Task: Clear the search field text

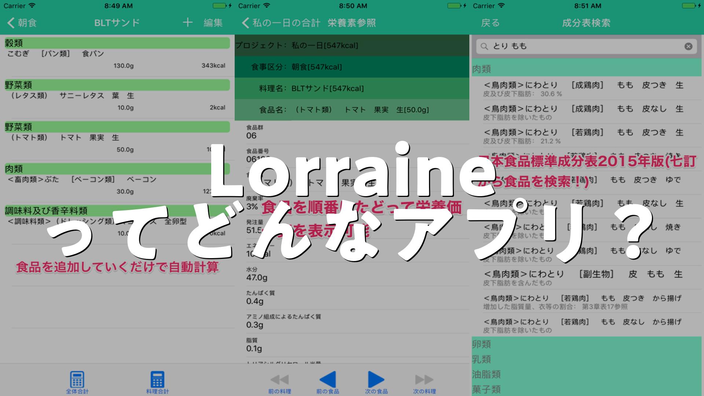Action: pyautogui.click(x=688, y=46)
